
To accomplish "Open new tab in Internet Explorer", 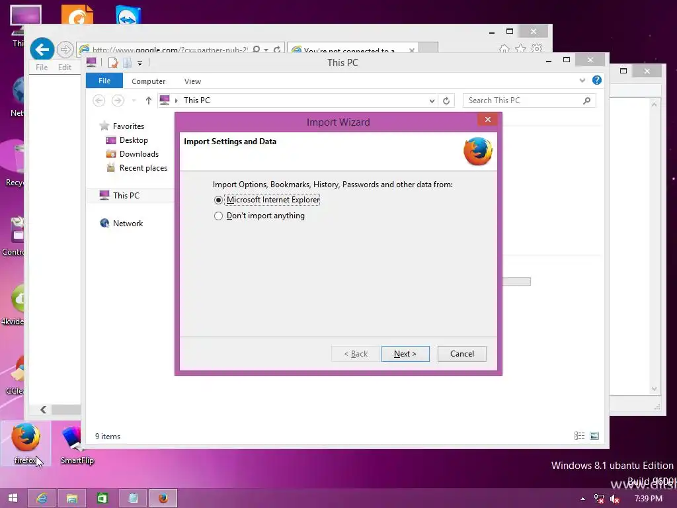I will (x=428, y=48).
